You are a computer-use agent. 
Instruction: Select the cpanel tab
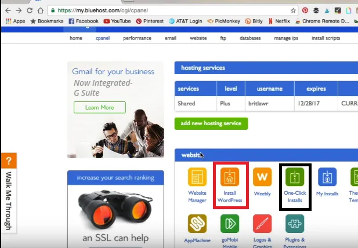(103, 38)
